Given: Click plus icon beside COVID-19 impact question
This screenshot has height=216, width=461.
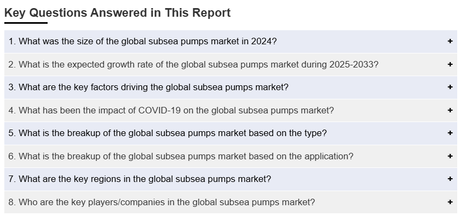Looking at the screenshot, I should tap(450, 111).
